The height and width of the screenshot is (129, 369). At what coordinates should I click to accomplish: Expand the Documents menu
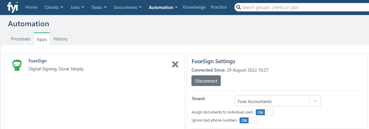click(128, 8)
